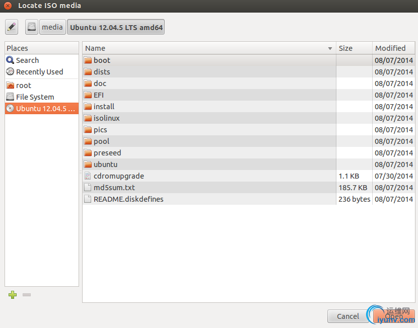This screenshot has width=418, height=328.
Task: Click the cdromupgrade script file icon
Action: pyautogui.click(x=88, y=176)
